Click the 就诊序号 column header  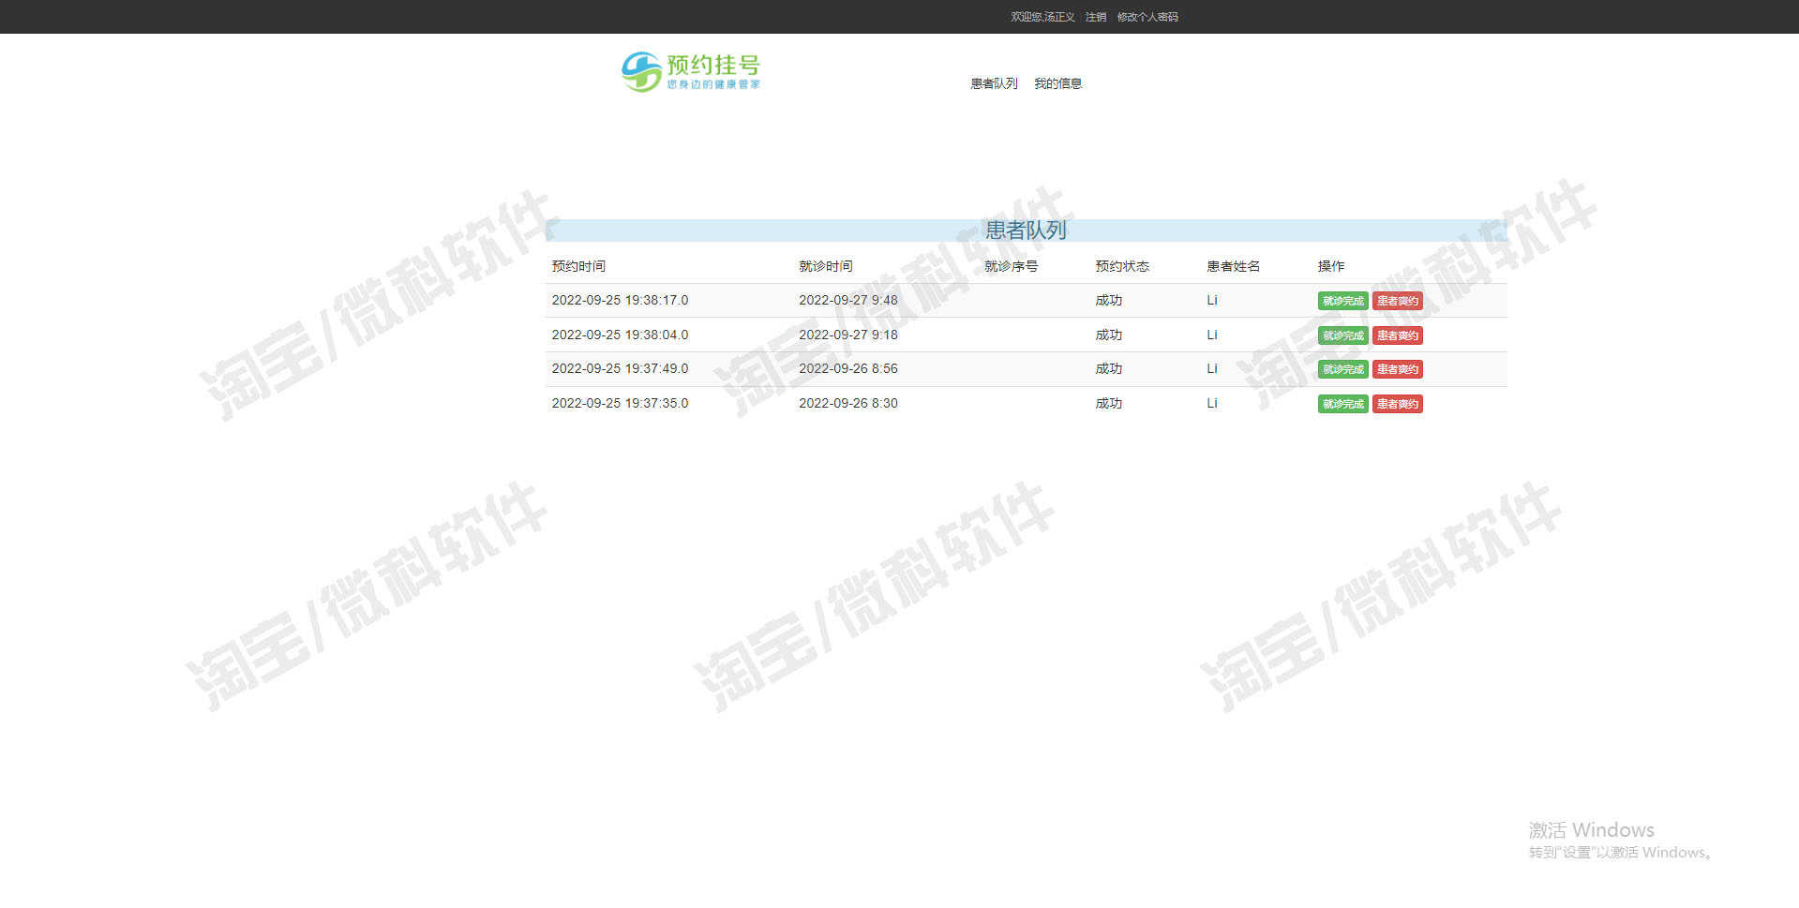tap(1011, 266)
